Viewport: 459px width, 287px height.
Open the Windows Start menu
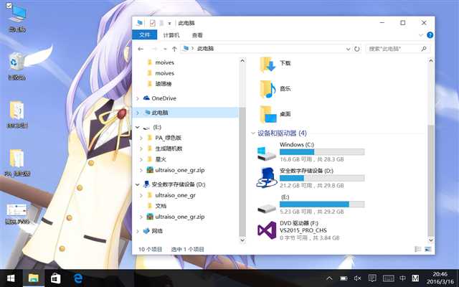(x=11, y=278)
